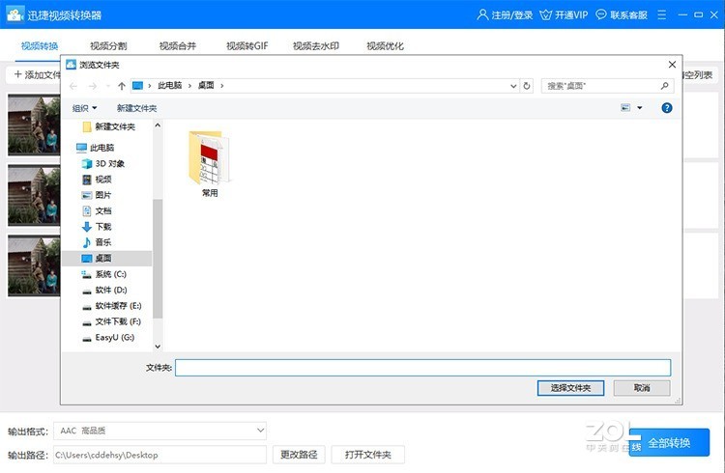Screen dimensions: 725x473
Task: Change the folder view layout icon
Action: [x=625, y=107]
